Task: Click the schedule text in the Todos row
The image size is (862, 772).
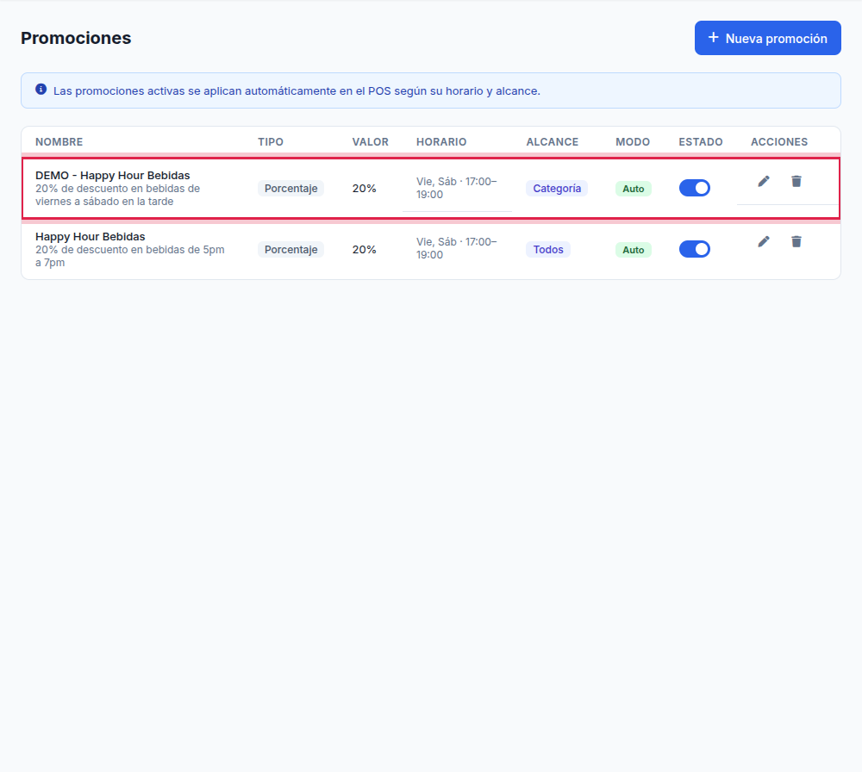Action: 456,248
